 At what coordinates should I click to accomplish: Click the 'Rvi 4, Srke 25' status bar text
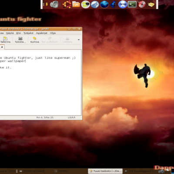click(x=45, y=117)
